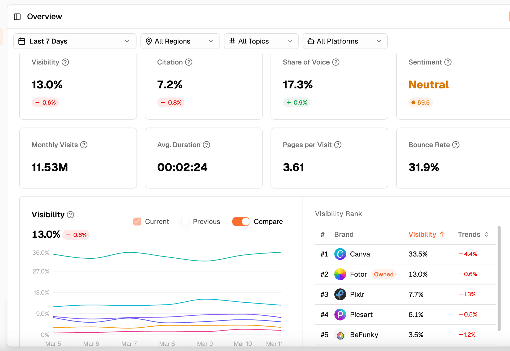The width and height of the screenshot is (510, 351).
Task: Click help icon next to Pages per Visit
Action: coord(338,145)
